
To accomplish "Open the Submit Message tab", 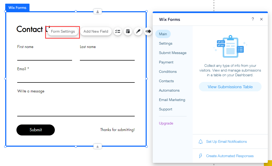I will pyautogui.click(x=173, y=53).
